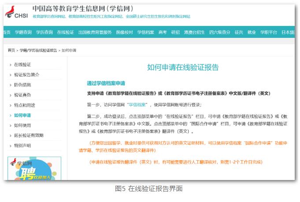300x202 pixels.
Task: Open 在线验证 in the navigation bar
Action: (66, 32)
